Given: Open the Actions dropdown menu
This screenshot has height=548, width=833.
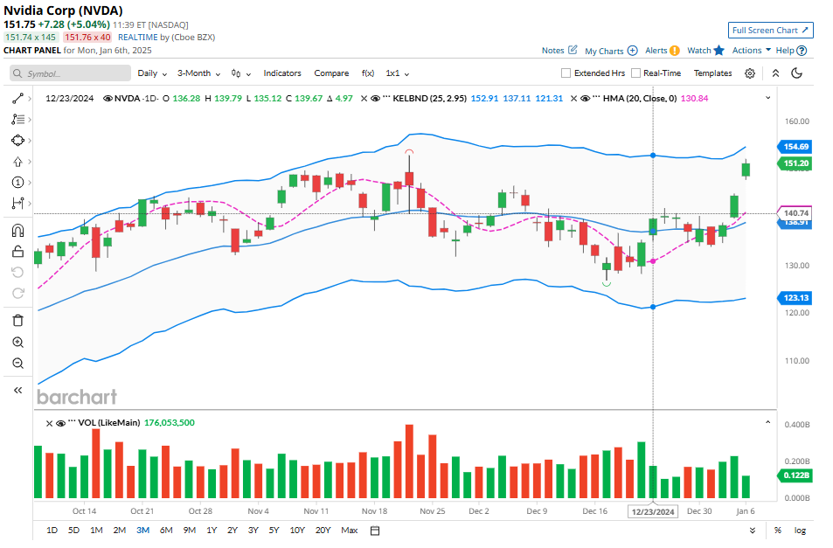Looking at the screenshot, I should pos(751,51).
